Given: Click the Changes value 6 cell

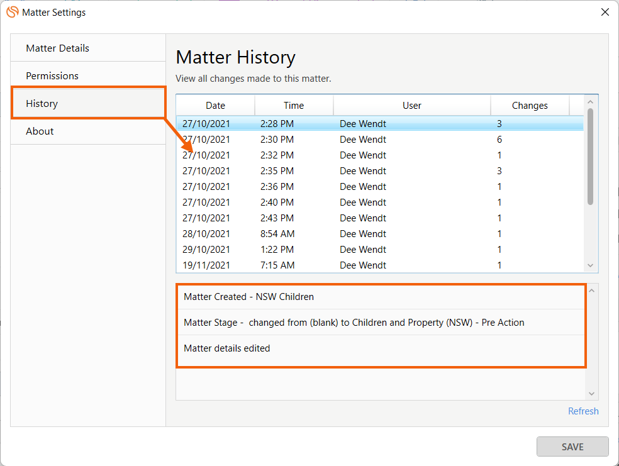Looking at the screenshot, I should click(499, 139).
